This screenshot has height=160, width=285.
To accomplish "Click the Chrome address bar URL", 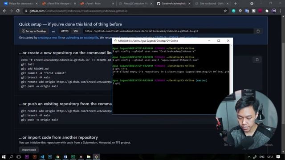I will click(x=78, y=11).
